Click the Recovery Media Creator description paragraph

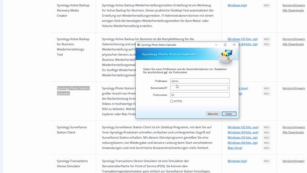[158, 15]
